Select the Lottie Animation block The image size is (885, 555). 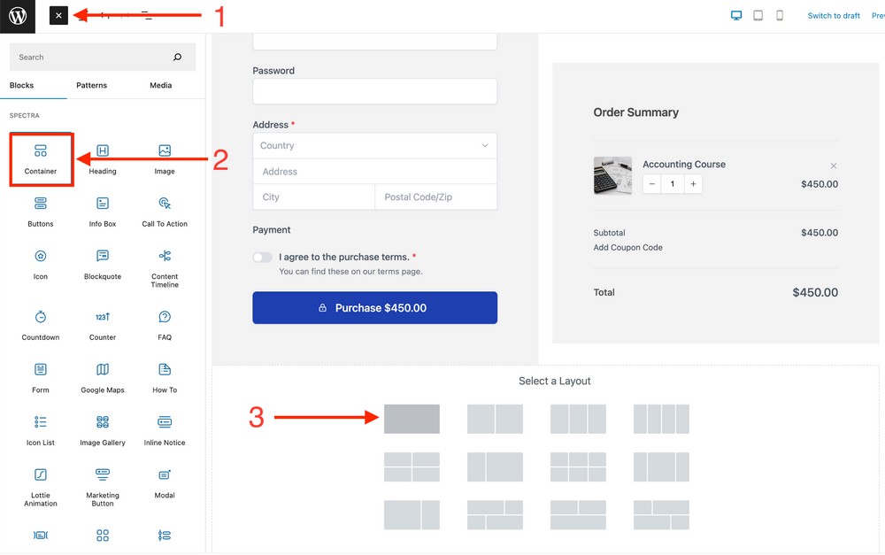(x=41, y=482)
